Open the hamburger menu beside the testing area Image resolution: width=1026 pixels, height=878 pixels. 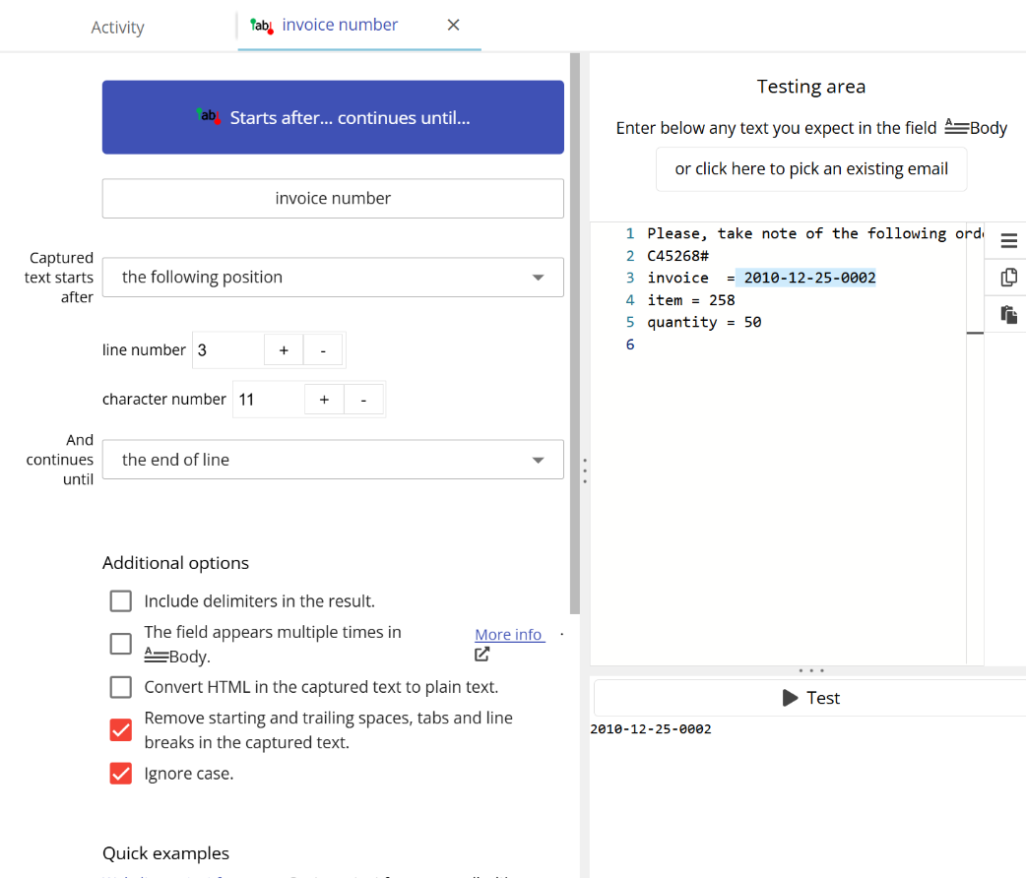point(1007,240)
